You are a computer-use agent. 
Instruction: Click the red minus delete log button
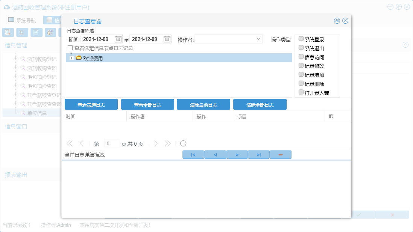point(281,155)
